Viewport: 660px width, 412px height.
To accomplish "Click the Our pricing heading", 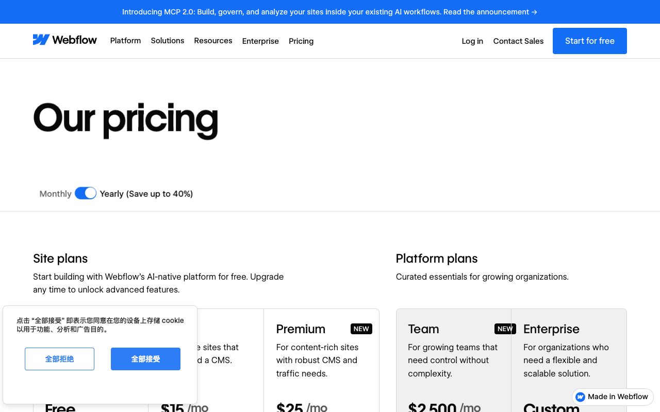I will (x=125, y=119).
